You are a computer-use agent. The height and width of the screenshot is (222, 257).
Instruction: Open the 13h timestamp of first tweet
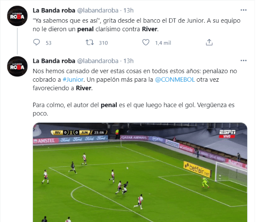point(128,10)
